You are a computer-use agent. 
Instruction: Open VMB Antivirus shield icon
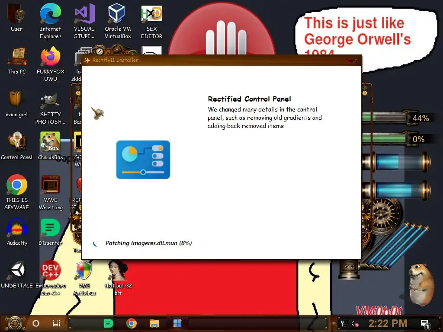84,278
